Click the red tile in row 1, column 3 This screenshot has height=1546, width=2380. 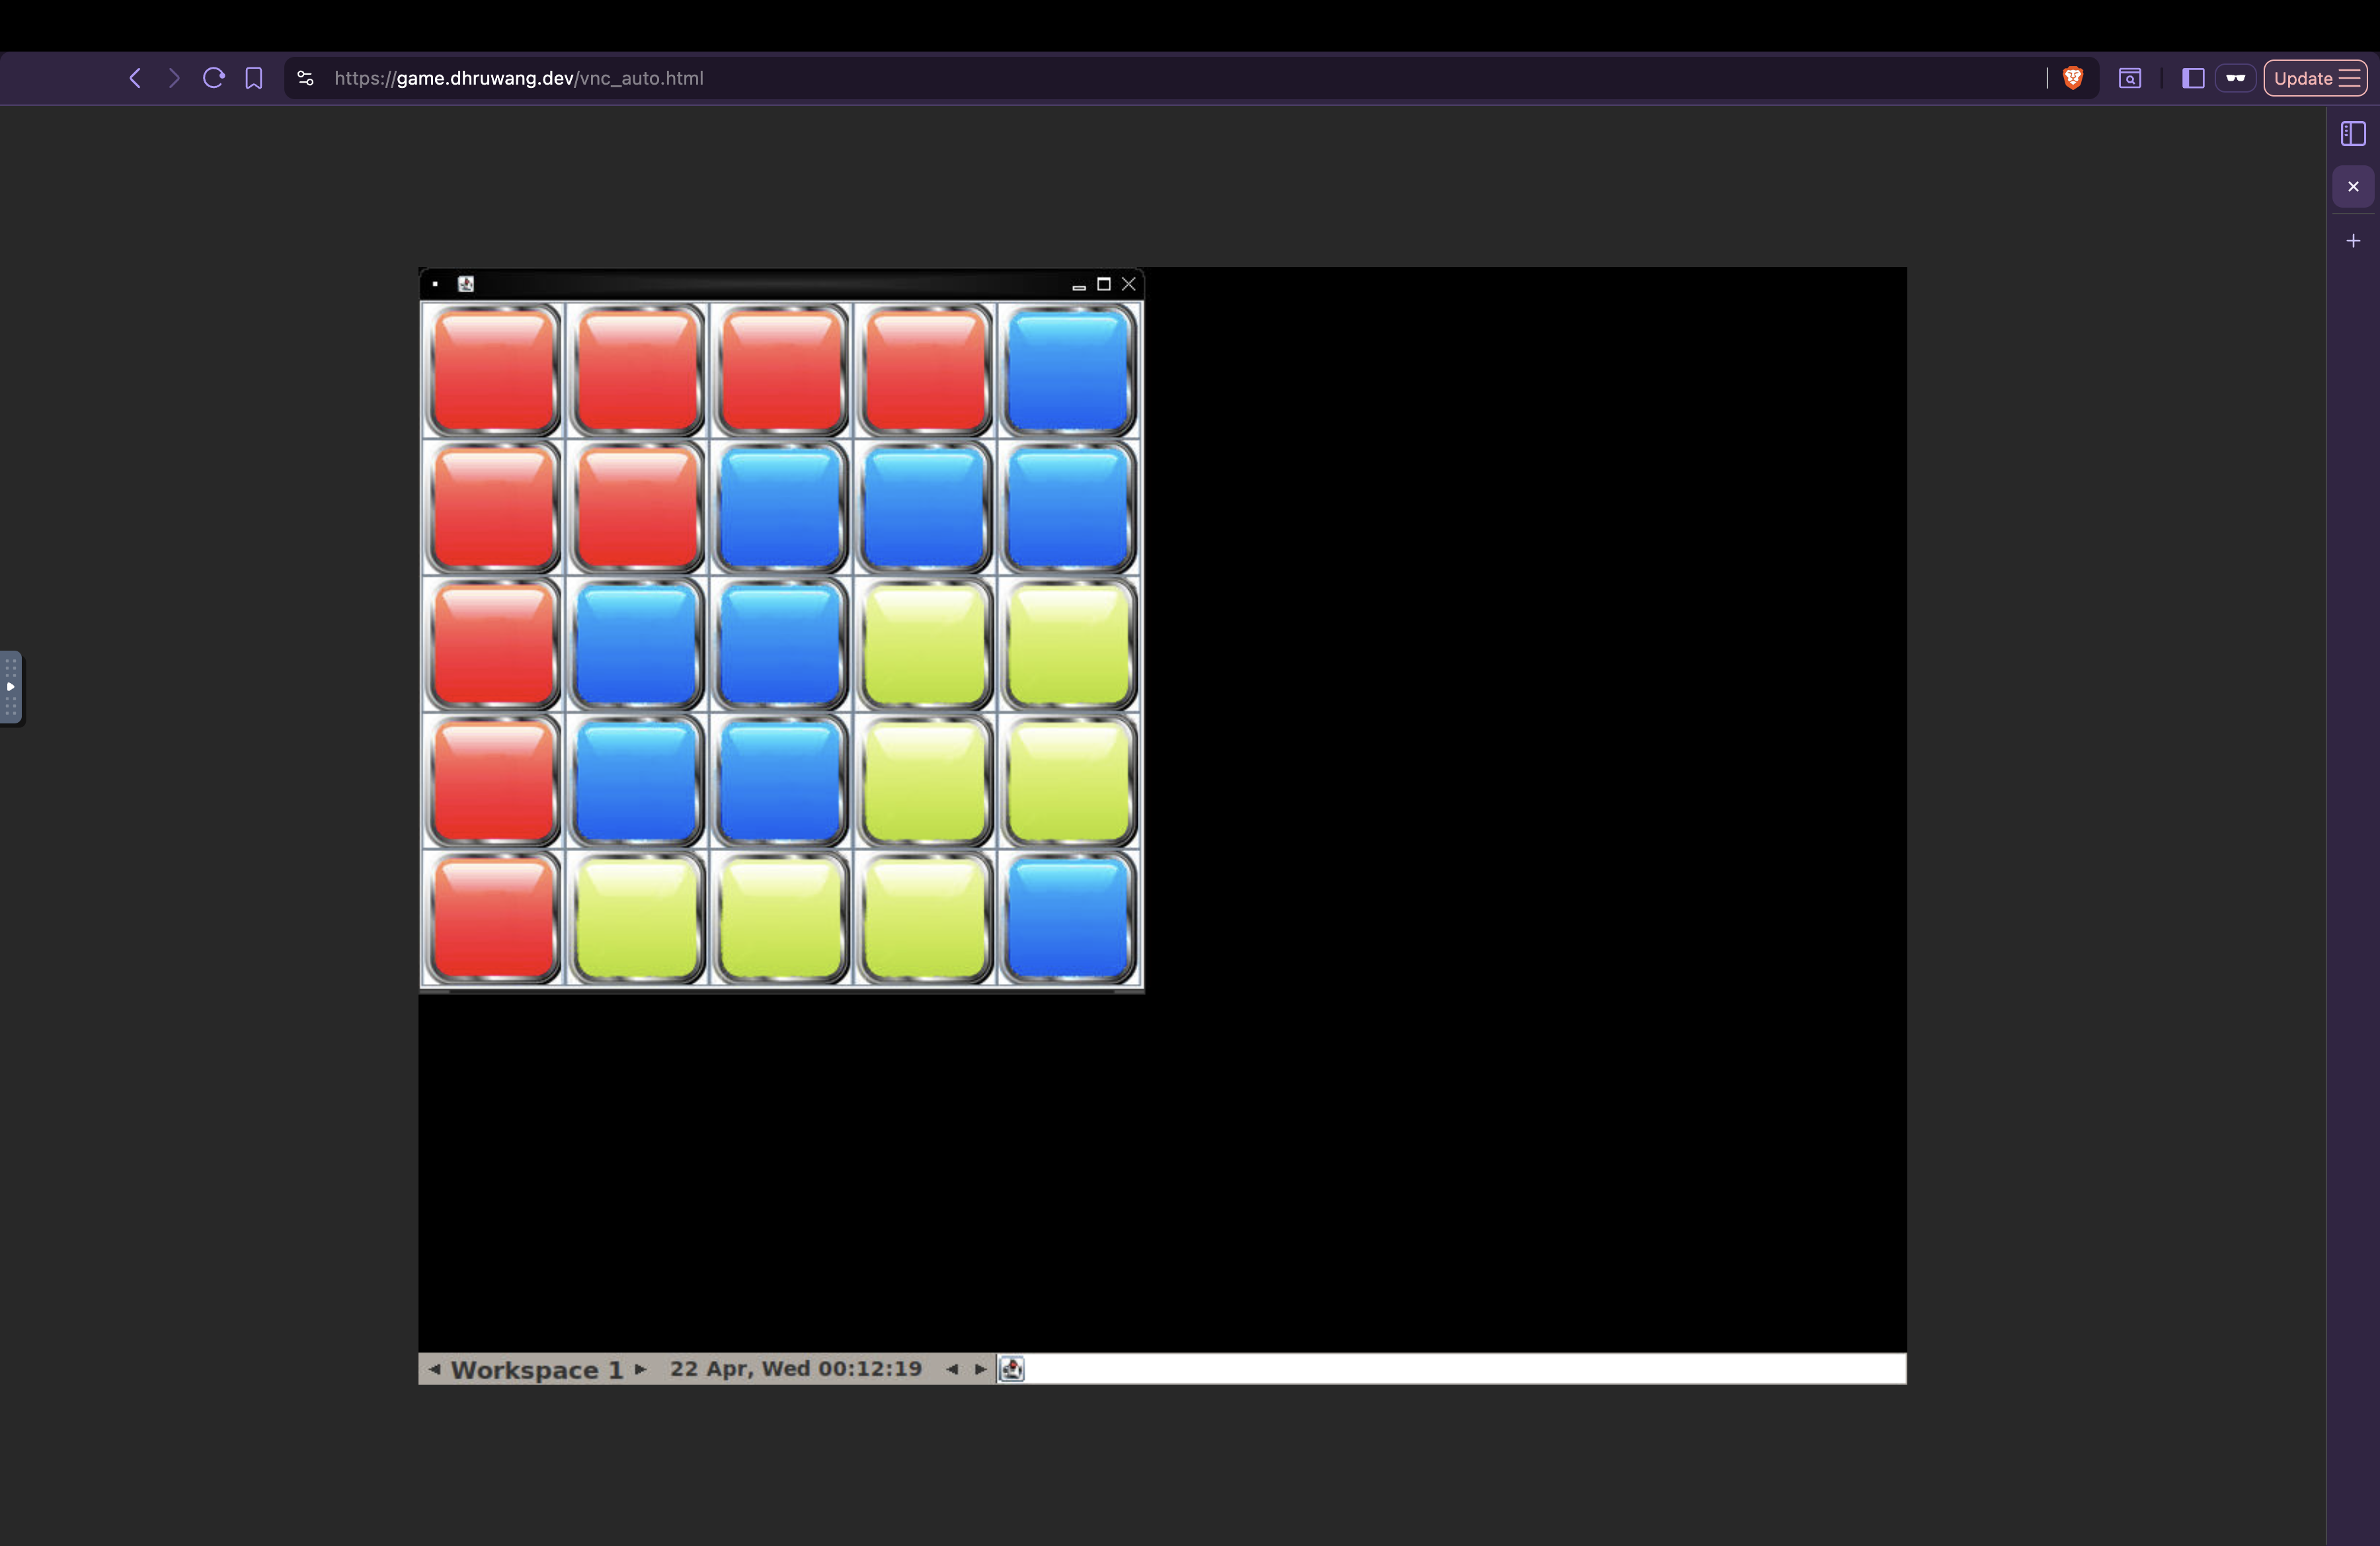pos(781,371)
